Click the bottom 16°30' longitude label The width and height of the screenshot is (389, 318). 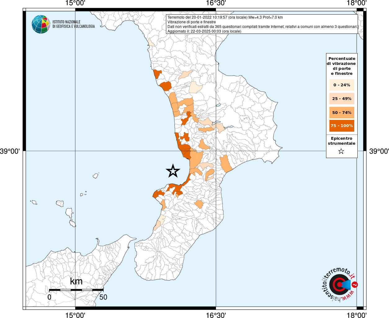click(216, 315)
